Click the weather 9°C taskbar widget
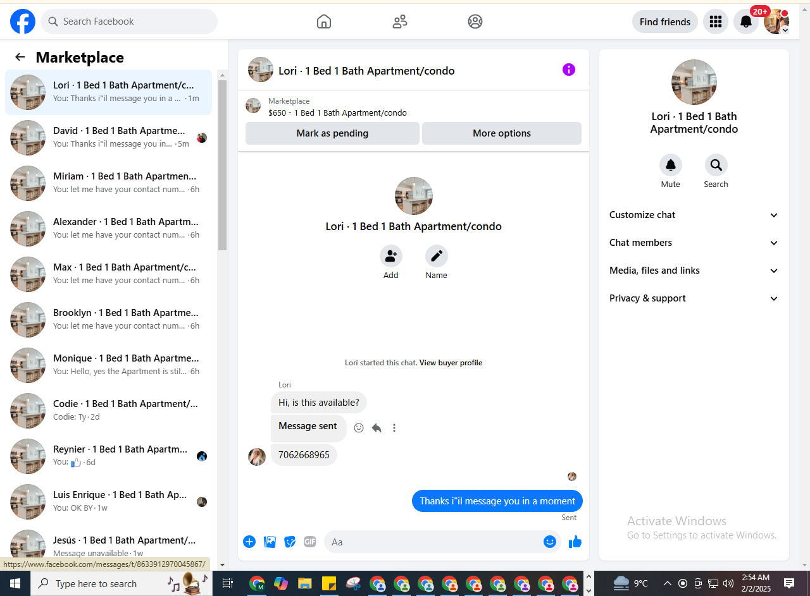 point(631,583)
